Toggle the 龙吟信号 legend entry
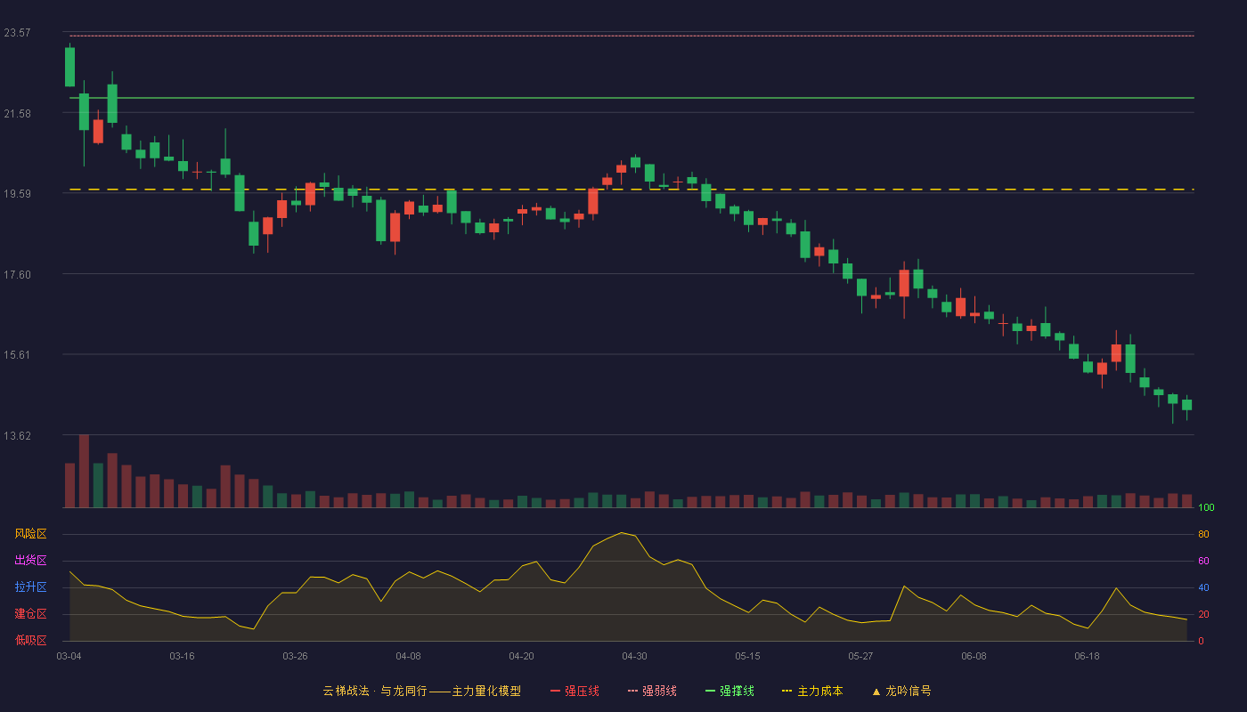 click(x=901, y=691)
